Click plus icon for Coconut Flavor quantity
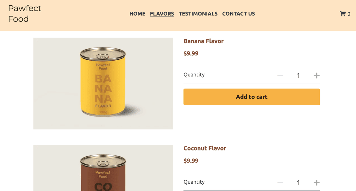Viewport: 356px width, 191px height. (317, 183)
